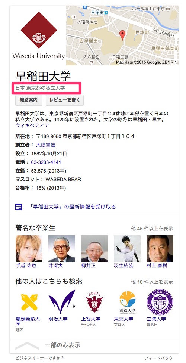The height and width of the screenshot is (363, 186).
Task: Click Rikkyo University round purple seal
Action: tap(160, 302)
